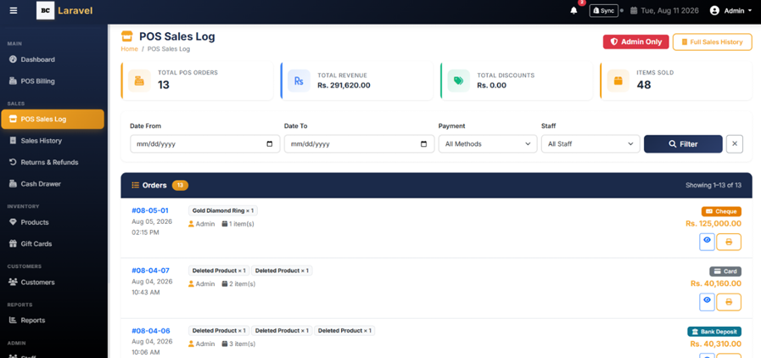Print receipt for order #08-04-07

[x=729, y=302]
